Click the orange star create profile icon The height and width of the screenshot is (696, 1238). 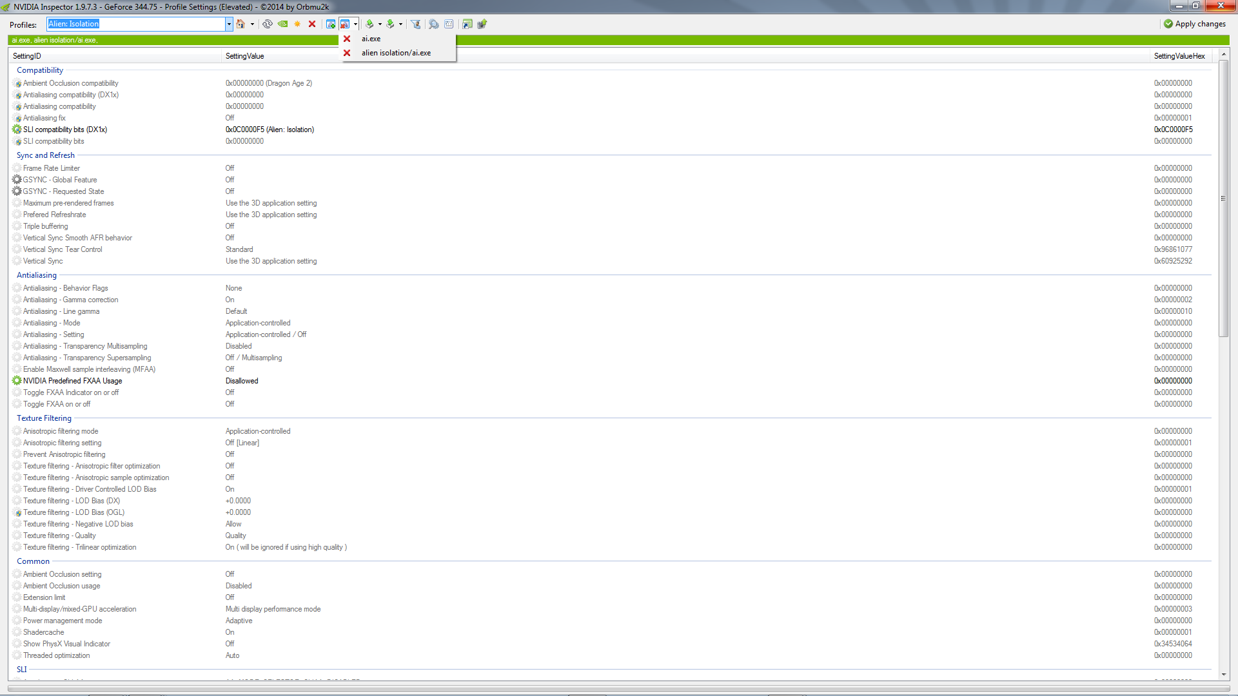(297, 24)
